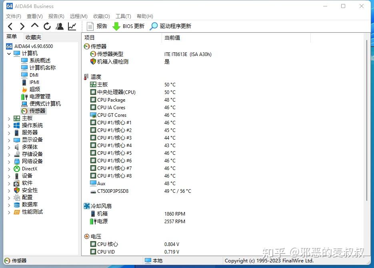This screenshot has height=268, width=374.
Task: Expand the DirectX tree node
Action: 9,169
